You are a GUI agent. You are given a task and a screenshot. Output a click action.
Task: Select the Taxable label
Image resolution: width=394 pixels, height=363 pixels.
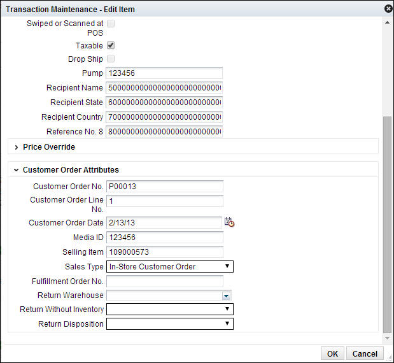click(x=89, y=46)
